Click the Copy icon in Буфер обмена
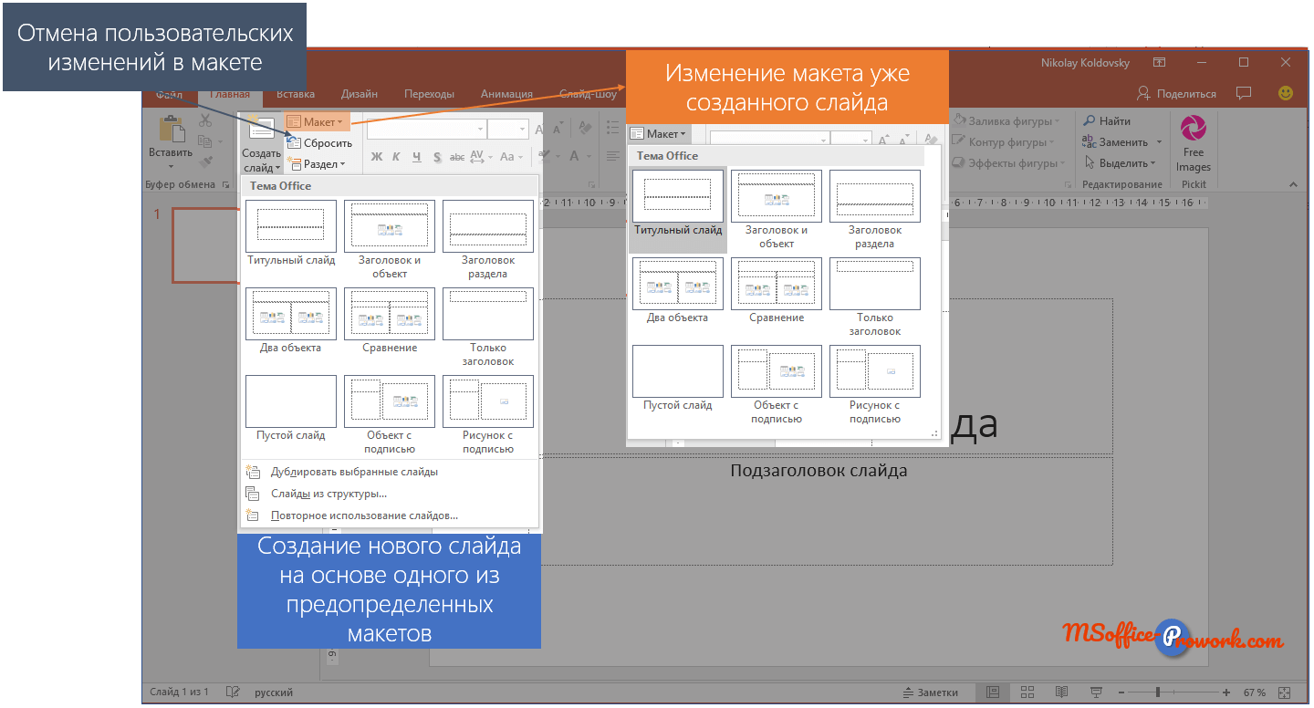The width and height of the screenshot is (1314, 708). pyautogui.click(x=205, y=141)
